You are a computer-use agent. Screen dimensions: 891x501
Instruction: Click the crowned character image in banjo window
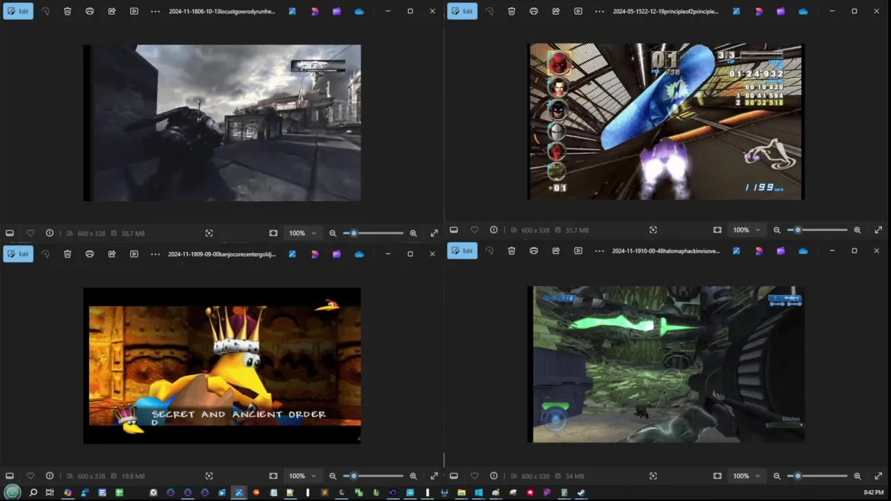[x=222, y=365]
